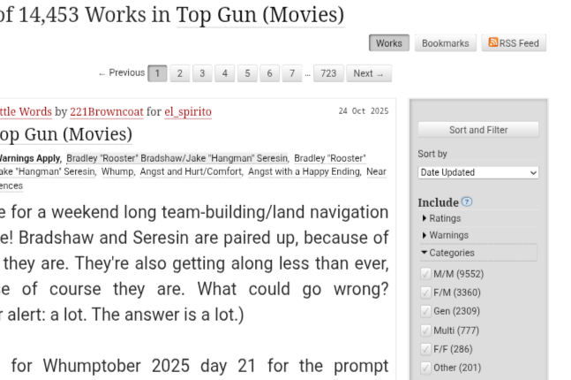571x380 pixels.
Task: Go to page 4 of results
Action: pyautogui.click(x=225, y=73)
